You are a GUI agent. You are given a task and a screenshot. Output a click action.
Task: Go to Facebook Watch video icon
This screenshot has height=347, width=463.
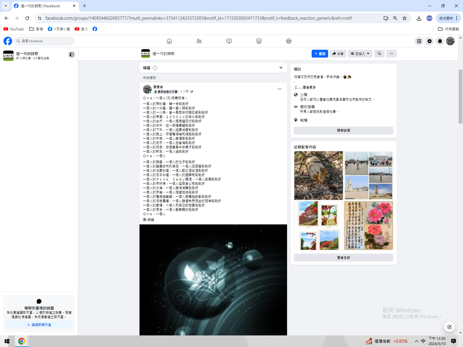click(x=229, y=41)
